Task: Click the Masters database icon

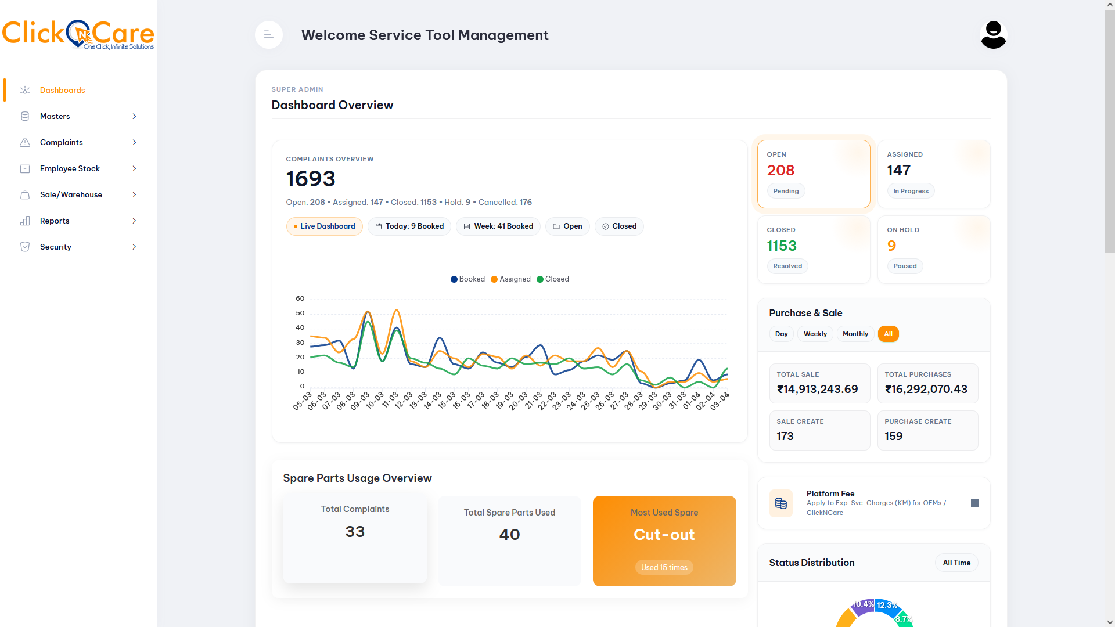Action: click(25, 116)
